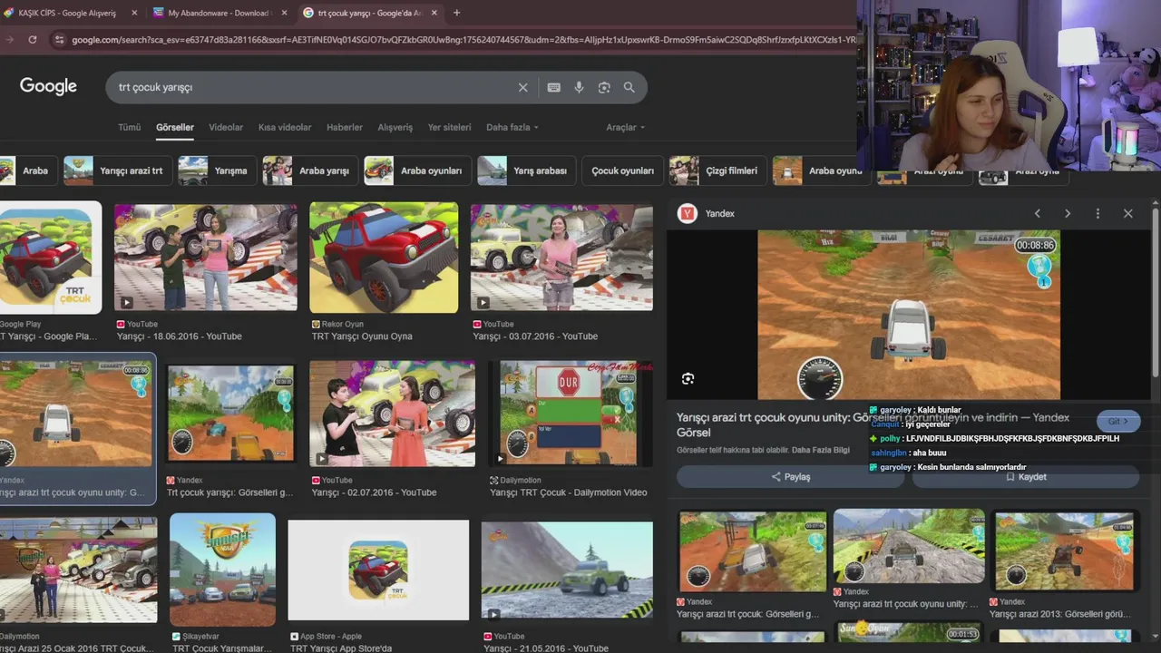Viewport: 1161px width, 653px height.
Task: Open Dailymotion Yarışçı Arazi 25 Ocak 2016 thumbnail
Action: click(x=78, y=570)
